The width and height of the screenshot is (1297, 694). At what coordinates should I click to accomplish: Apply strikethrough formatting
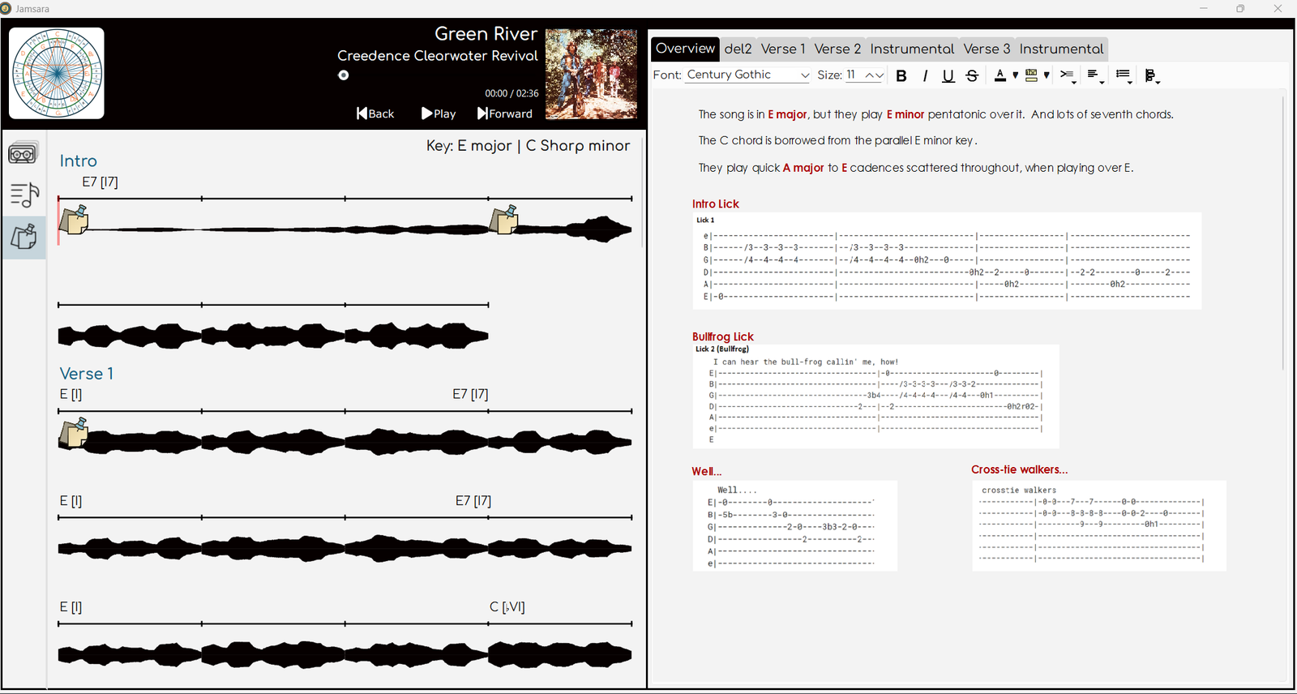972,75
